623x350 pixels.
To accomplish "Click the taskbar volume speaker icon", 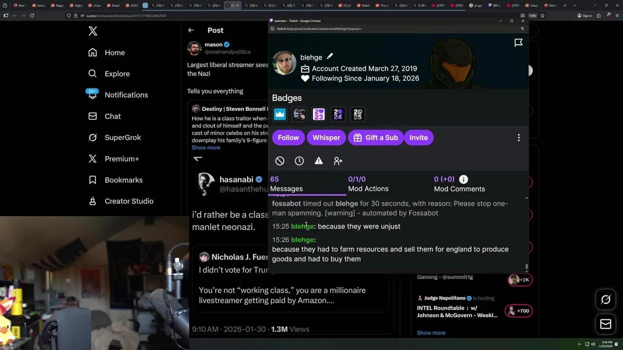I will coord(593,344).
